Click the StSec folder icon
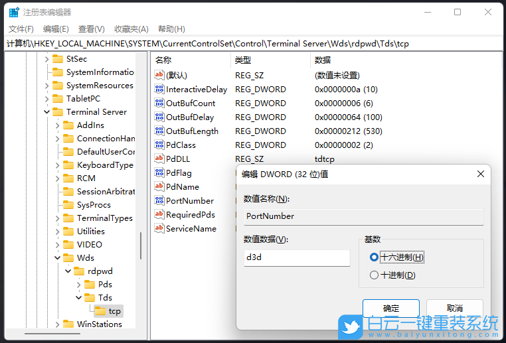Viewport: 506px width, 343px height. click(x=58, y=58)
